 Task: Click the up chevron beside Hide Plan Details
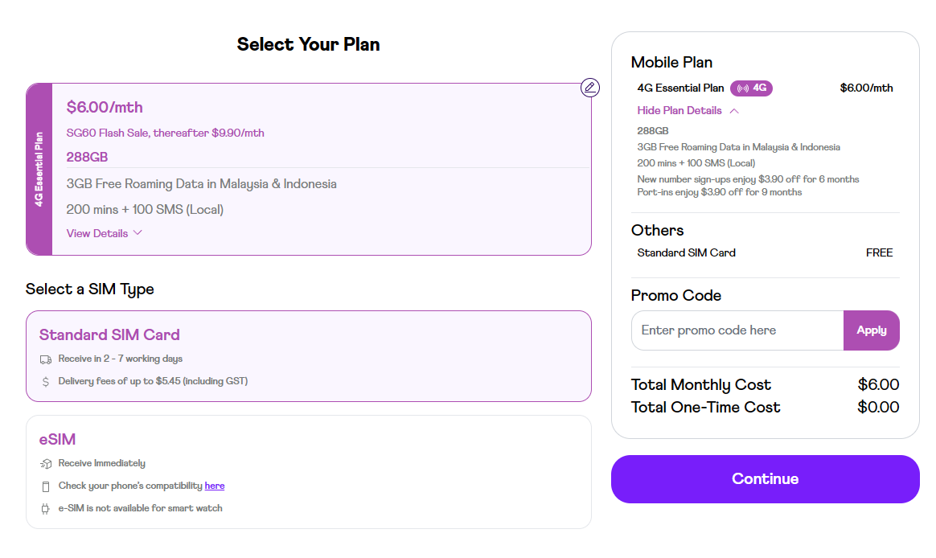click(734, 111)
